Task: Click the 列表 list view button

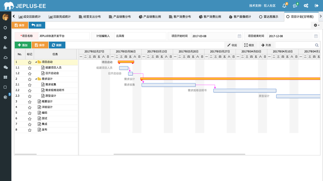Action: (266, 45)
